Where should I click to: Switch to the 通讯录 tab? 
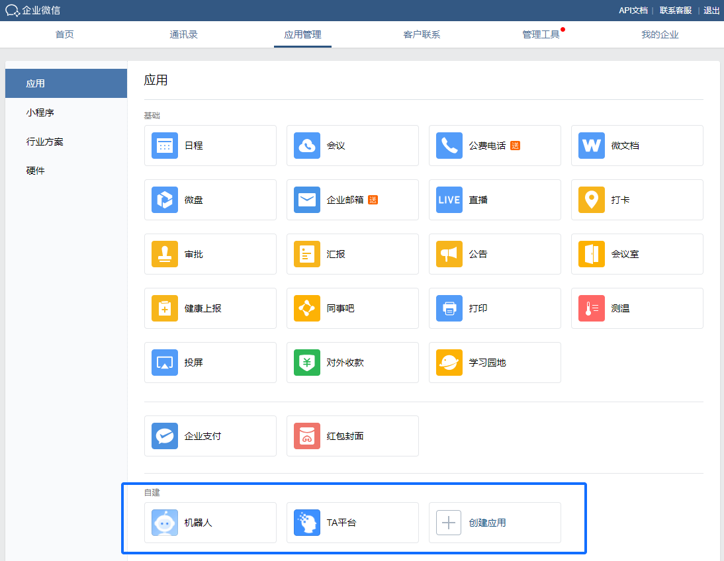[x=183, y=34]
